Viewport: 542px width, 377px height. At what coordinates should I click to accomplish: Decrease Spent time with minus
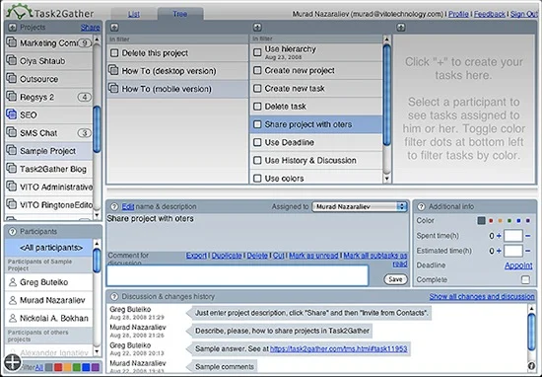pyautogui.click(x=528, y=236)
